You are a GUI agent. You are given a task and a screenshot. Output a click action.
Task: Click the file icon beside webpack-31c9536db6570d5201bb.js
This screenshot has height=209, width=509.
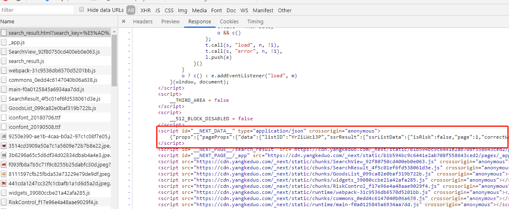[x=4, y=70]
